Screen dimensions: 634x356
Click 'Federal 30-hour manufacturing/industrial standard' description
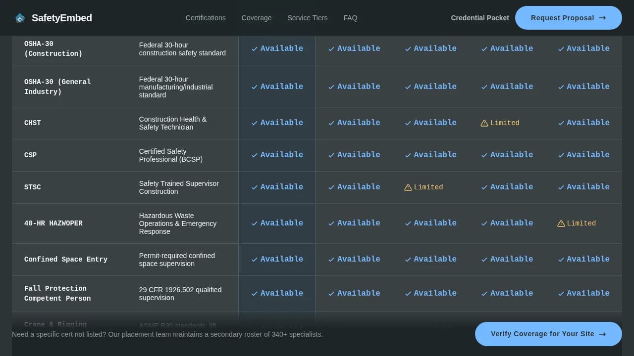pos(176,87)
